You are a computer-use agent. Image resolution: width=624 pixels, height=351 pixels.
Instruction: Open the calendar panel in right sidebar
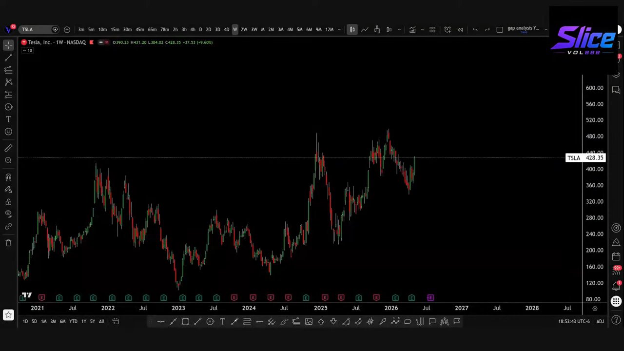click(616, 255)
